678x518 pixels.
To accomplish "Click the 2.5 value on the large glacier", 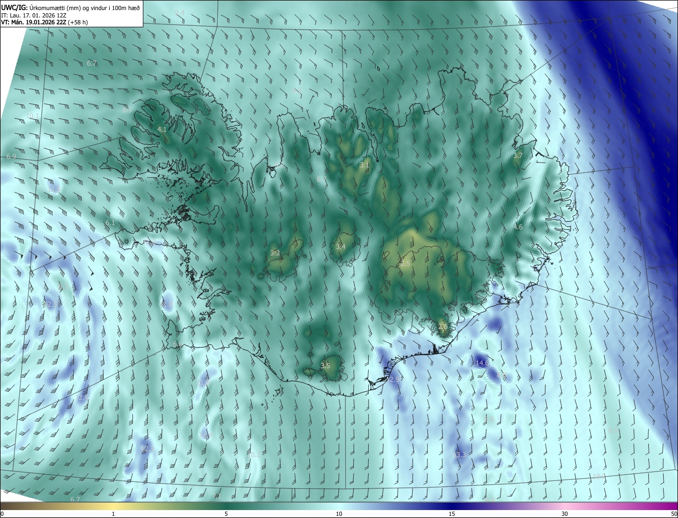I will pos(406,263).
